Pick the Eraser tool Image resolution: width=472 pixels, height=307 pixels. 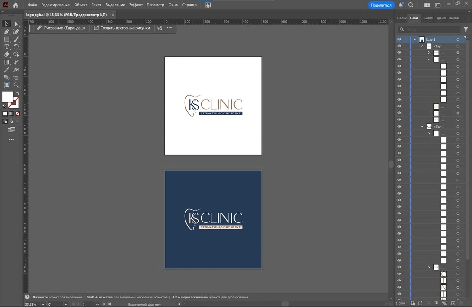[x=7, y=54]
